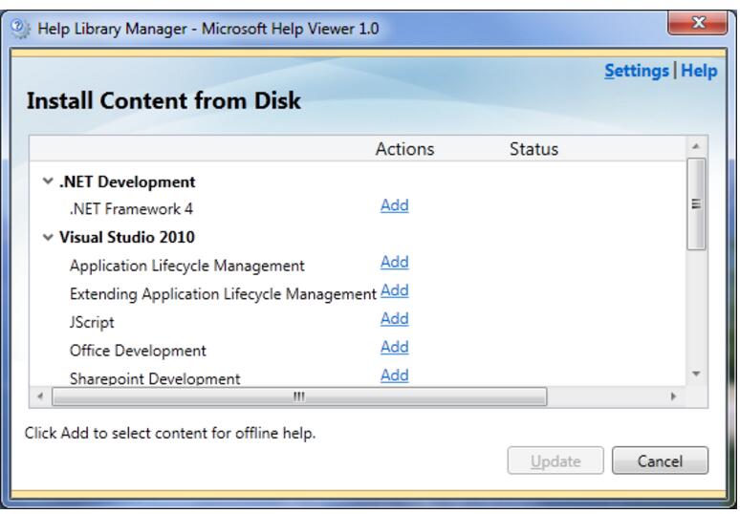This screenshot has height=514, width=740.
Task: Select the Application Lifecycle Management label
Action: coord(186,266)
